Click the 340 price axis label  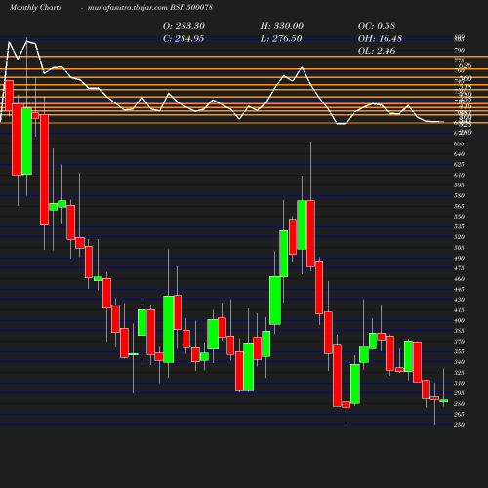459,362
